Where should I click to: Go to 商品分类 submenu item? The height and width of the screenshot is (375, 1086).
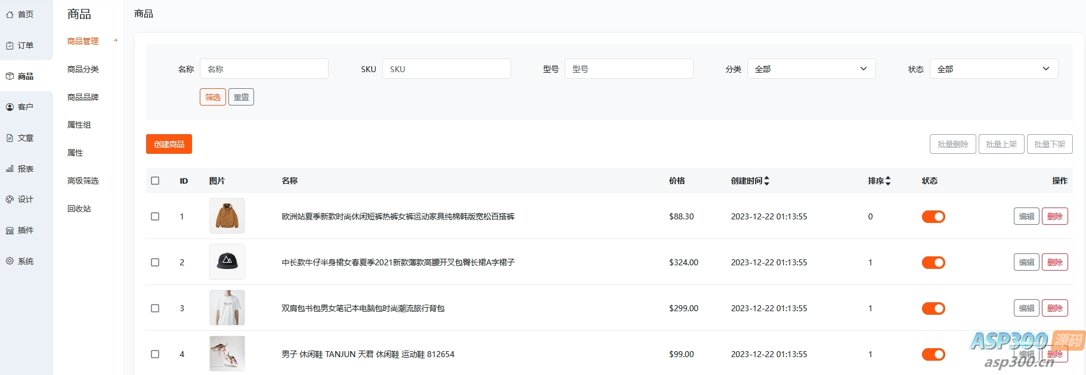tap(83, 69)
